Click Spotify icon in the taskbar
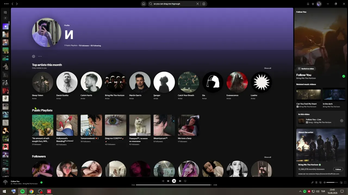Image resolution: width=348 pixels, height=195 pixels. [x=23, y=191]
